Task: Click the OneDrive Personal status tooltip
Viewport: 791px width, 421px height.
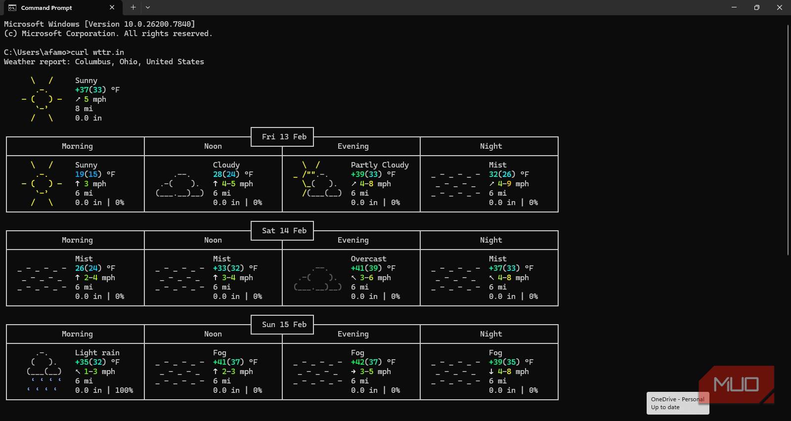Action: point(677,403)
